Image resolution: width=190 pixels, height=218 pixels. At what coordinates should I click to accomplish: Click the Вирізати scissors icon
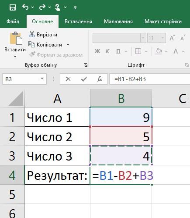coord(32,34)
